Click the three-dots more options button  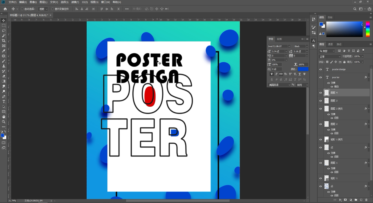pos(127,9)
